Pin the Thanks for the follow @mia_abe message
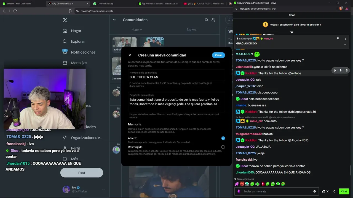Screen dimensions: 353x198 [341, 70]
